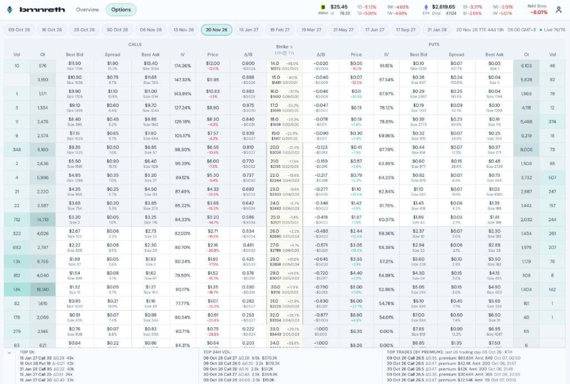The width and height of the screenshot is (570, 384).
Task: Click the calls IV column header
Action: pyautogui.click(x=183, y=55)
